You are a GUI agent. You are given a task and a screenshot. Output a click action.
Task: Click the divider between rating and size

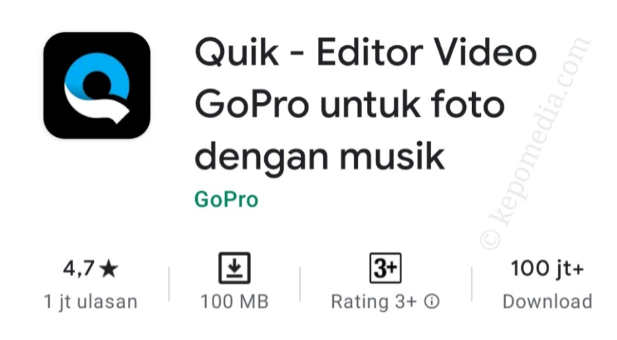169,284
